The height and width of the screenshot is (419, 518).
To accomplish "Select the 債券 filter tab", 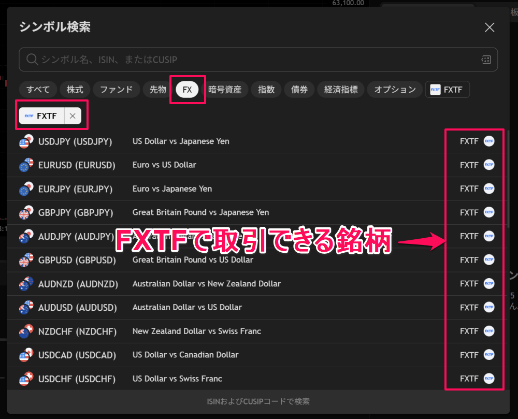I will click(x=299, y=90).
